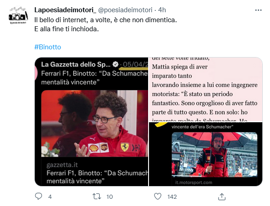Click the Gazzetta verified badge icon
The height and width of the screenshot is (206, 270).
click(116, 64)
